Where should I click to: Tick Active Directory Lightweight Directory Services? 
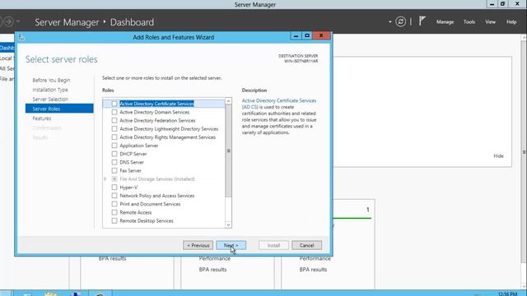114,129
